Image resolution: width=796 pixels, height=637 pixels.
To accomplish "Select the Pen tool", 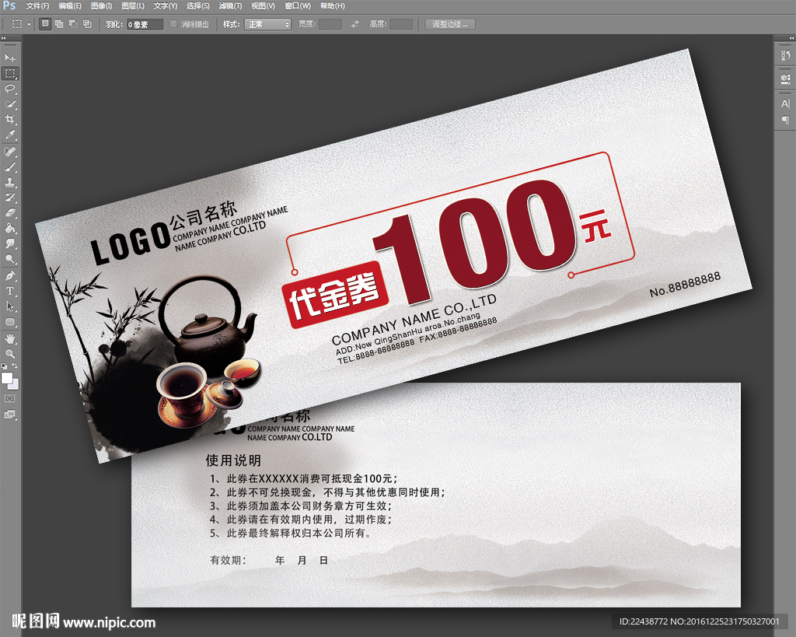I will tap(9, 276).
